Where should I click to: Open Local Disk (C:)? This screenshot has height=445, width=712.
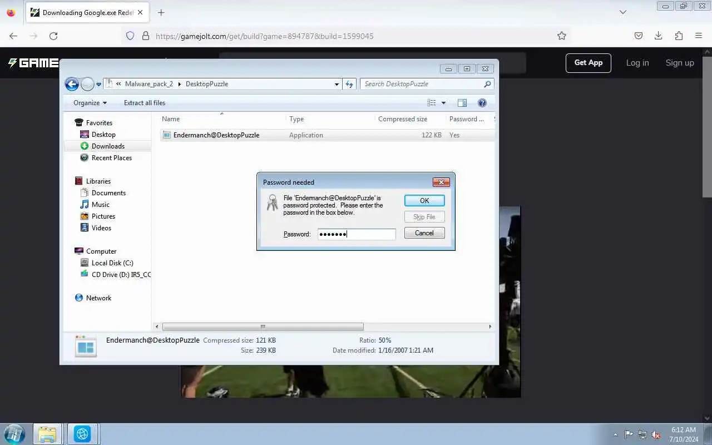click(112, 263)
